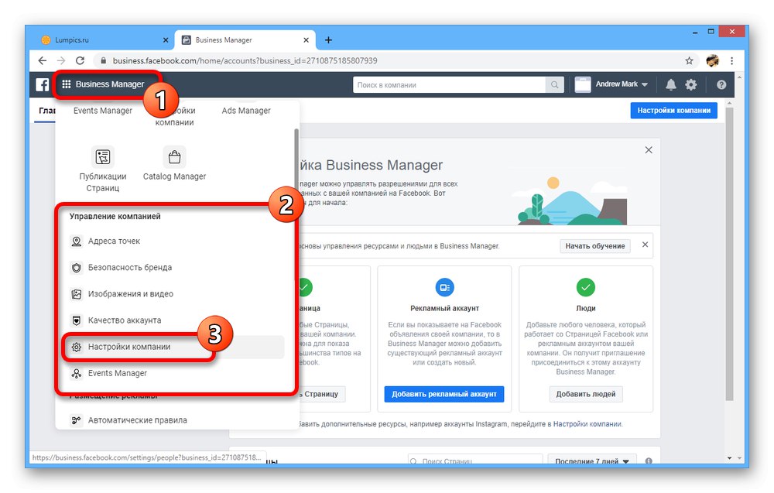The height and width of the screenshot is (493, 774).
Task: Click the Люди card title
Action: tap(585, 309)
